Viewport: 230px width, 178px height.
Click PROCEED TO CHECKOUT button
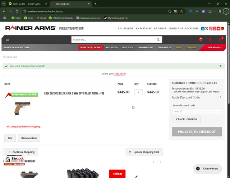pyautogui.click(x=197, y=132)
